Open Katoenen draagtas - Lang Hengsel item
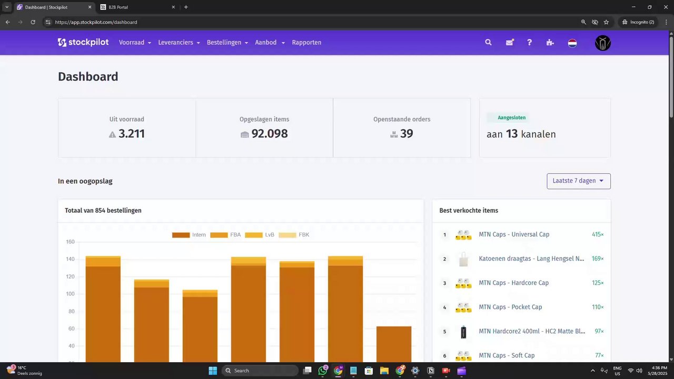 532,258
